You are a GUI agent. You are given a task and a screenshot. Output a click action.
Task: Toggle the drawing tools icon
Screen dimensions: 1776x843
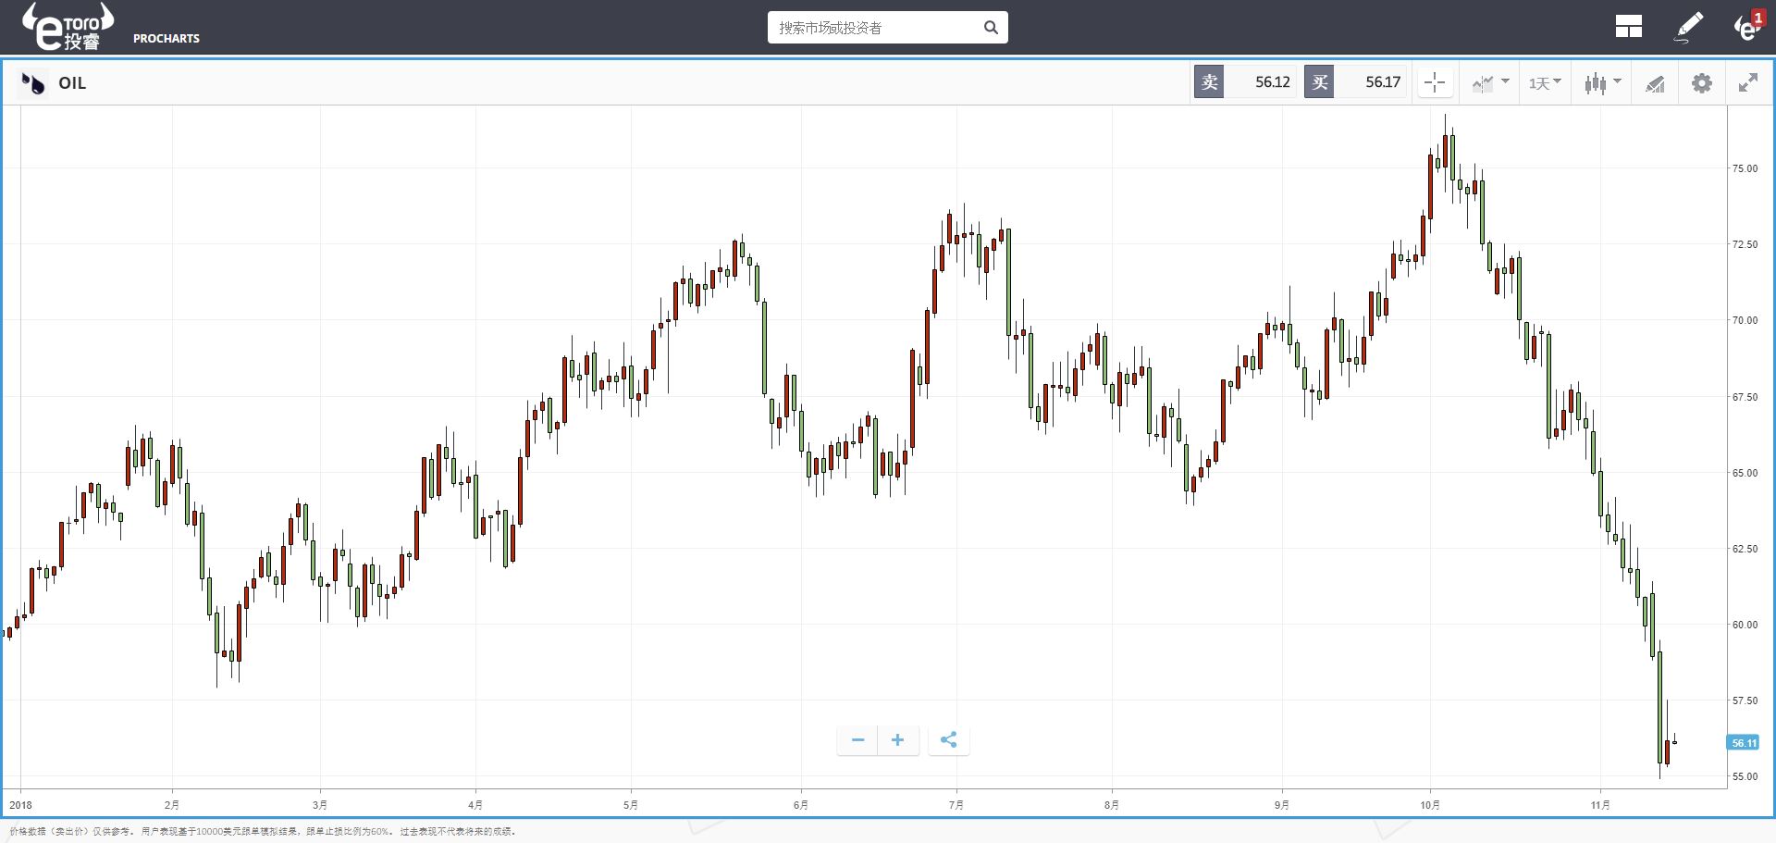pos(1655,84)
